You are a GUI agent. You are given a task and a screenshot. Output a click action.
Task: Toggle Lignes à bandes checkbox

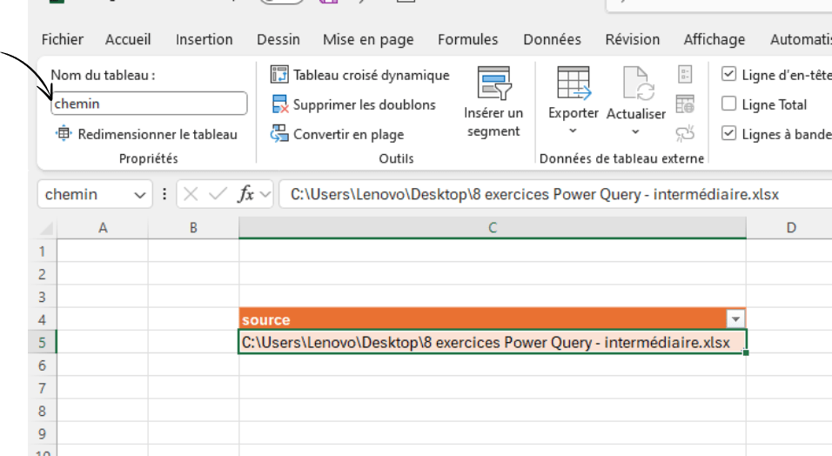click(728, 133)
